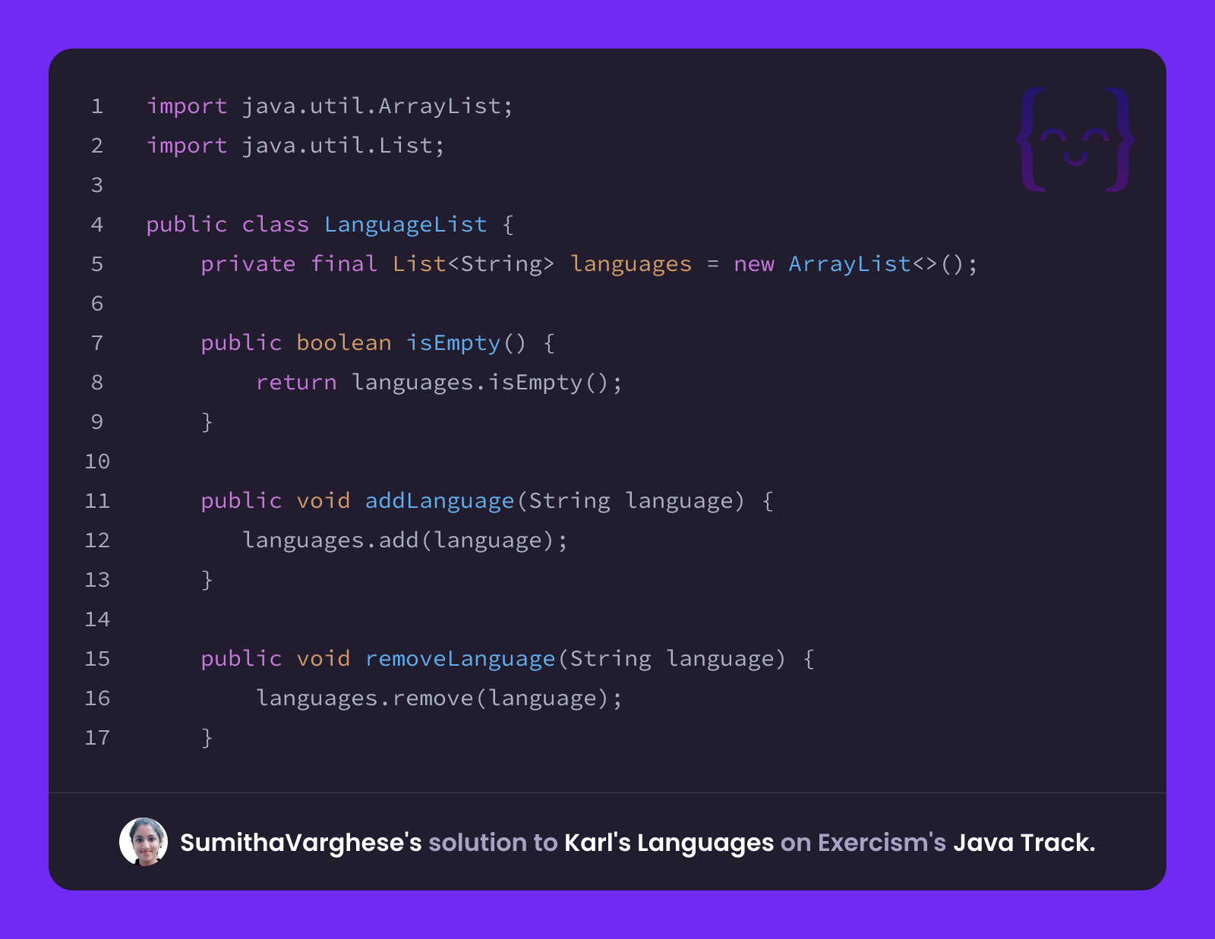Click the 'boolean' return type on line 7

(344, 343)
